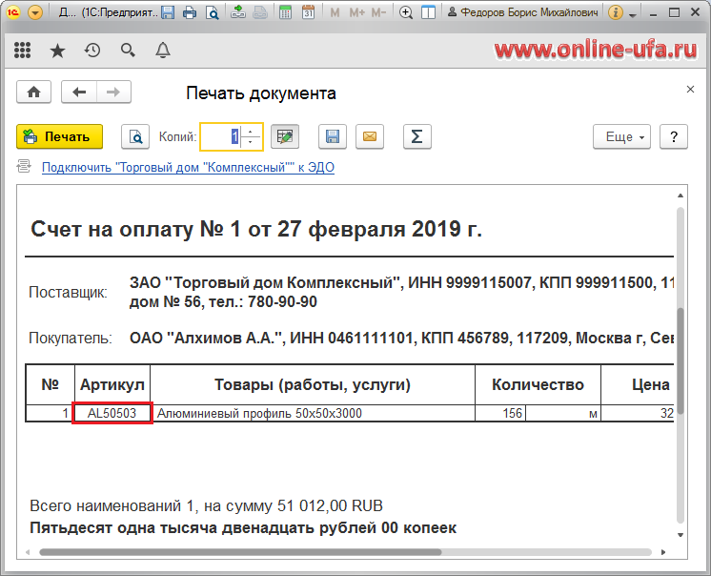Click user Федоров Борис Михайлович
The width and height of the screenshot is (711, 576).
(x=523, y=12)
